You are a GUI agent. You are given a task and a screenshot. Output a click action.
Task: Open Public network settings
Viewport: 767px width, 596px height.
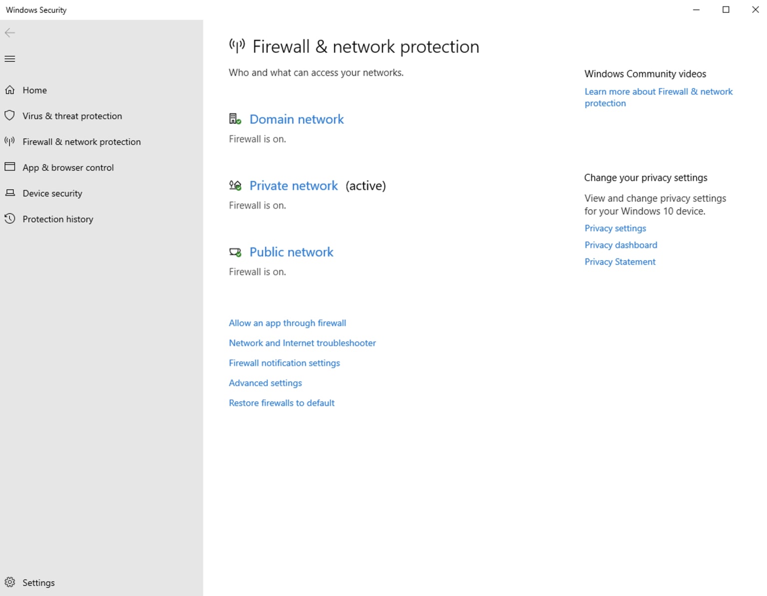coord(291,252)
